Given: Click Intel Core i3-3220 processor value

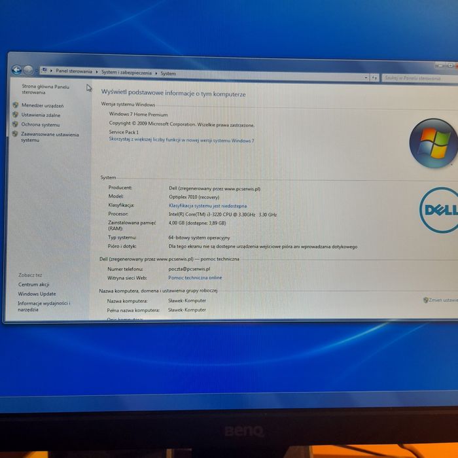Looking at the screenshot, I should point(222,215).
